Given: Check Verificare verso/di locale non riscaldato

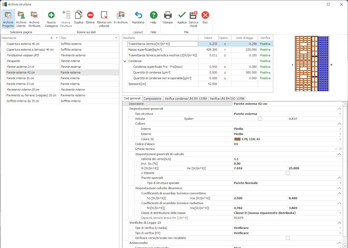Looking at the screenshot, I should pos(287,238).
